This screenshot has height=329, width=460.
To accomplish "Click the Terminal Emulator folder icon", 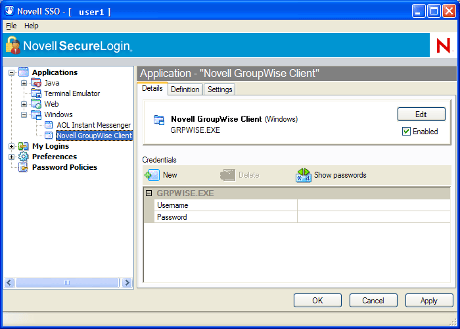I will coord(36,93).
